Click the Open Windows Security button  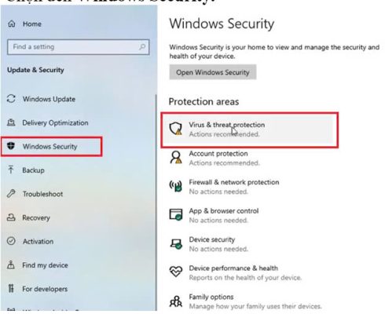(x=213, y=72)
